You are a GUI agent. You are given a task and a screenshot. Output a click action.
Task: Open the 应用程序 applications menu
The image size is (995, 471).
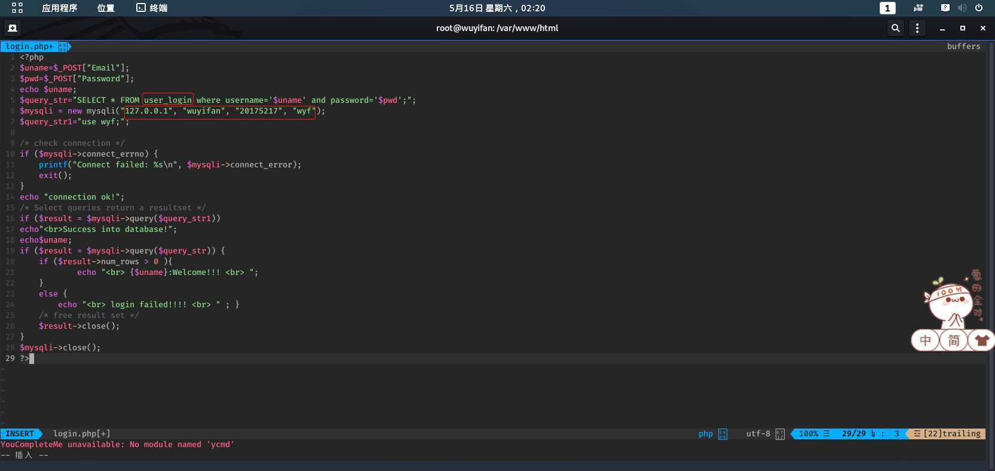[59, 8]
